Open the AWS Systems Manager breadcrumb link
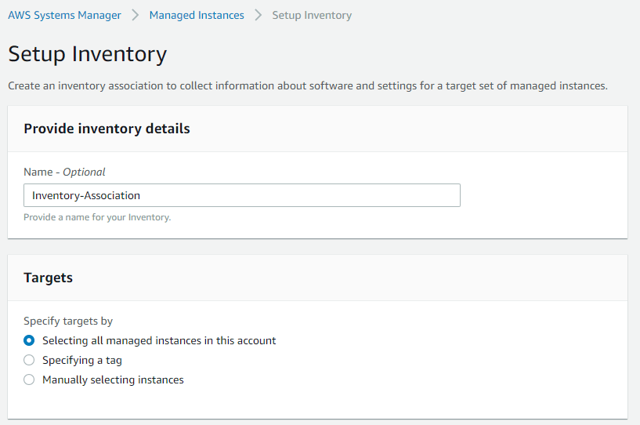This screenshot has width=640, height=425. coord(64,15)
